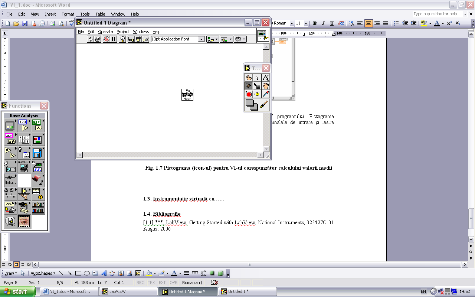Open the Word Insert menu
This screenshot has width=475, height=297.
(50, 14)
